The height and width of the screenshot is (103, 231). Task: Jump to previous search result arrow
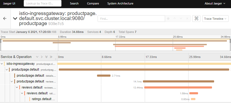(x=175, y=19)
